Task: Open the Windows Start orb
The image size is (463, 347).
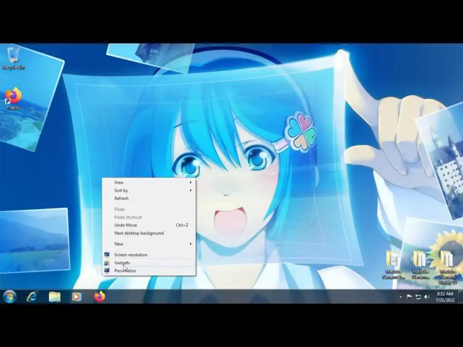Action: pyautogui.click(x=9, y=296)
